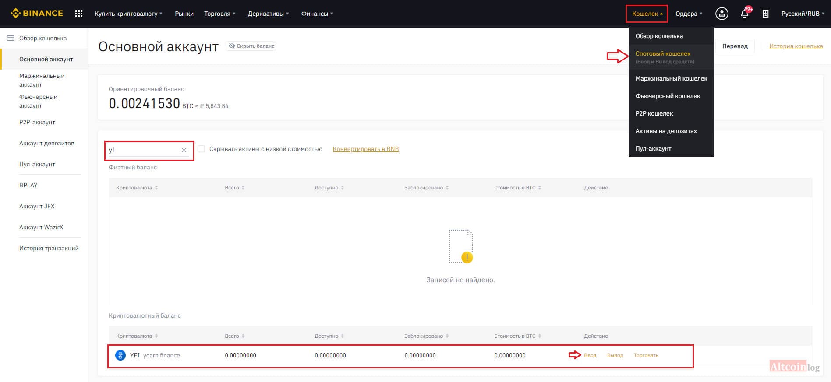
Task: Click the YFI coin icon
Action: (x=120, y=355)
